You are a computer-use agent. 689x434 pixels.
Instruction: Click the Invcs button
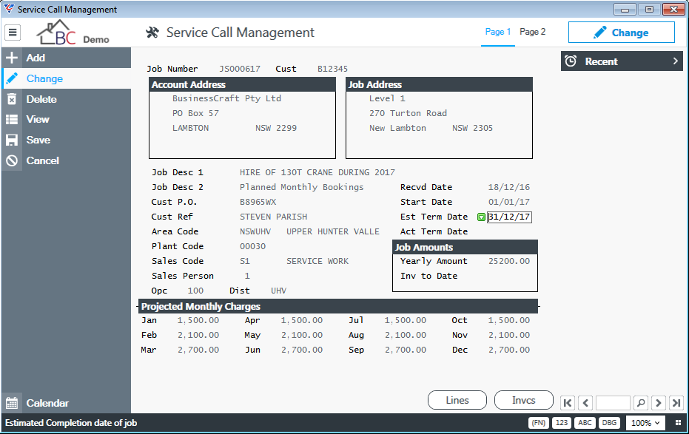(523, 400)
